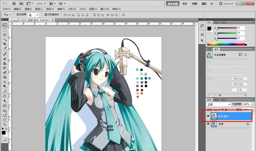Select the Path Selection tool

[5, 101]
